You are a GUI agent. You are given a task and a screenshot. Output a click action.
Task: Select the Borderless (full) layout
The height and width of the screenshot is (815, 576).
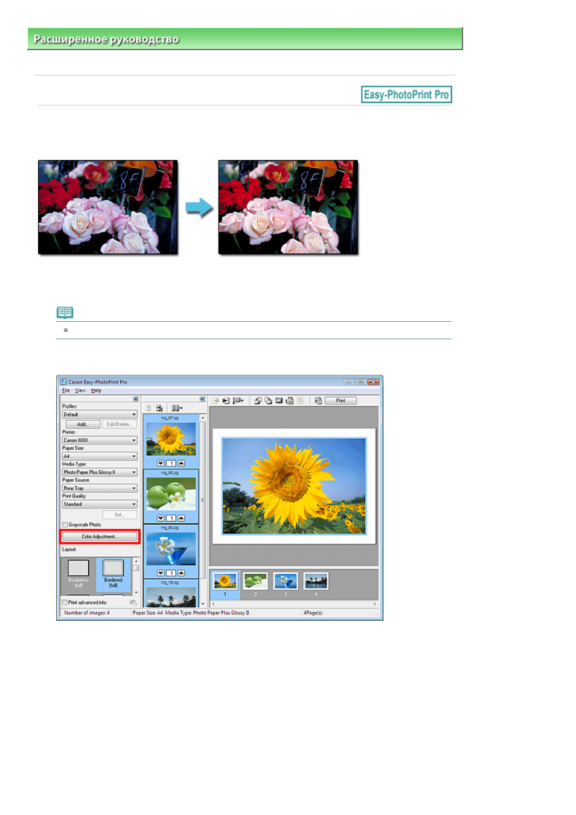pos(78,574)
